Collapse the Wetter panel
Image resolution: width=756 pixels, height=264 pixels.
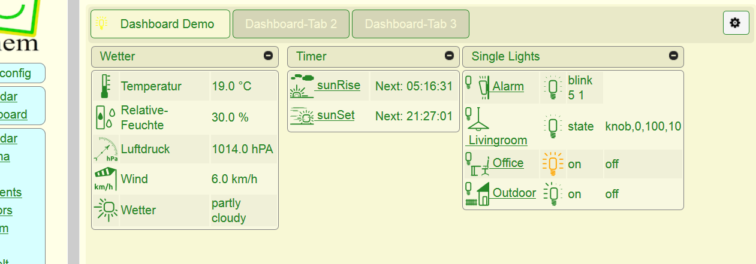[x=268, y=56]
